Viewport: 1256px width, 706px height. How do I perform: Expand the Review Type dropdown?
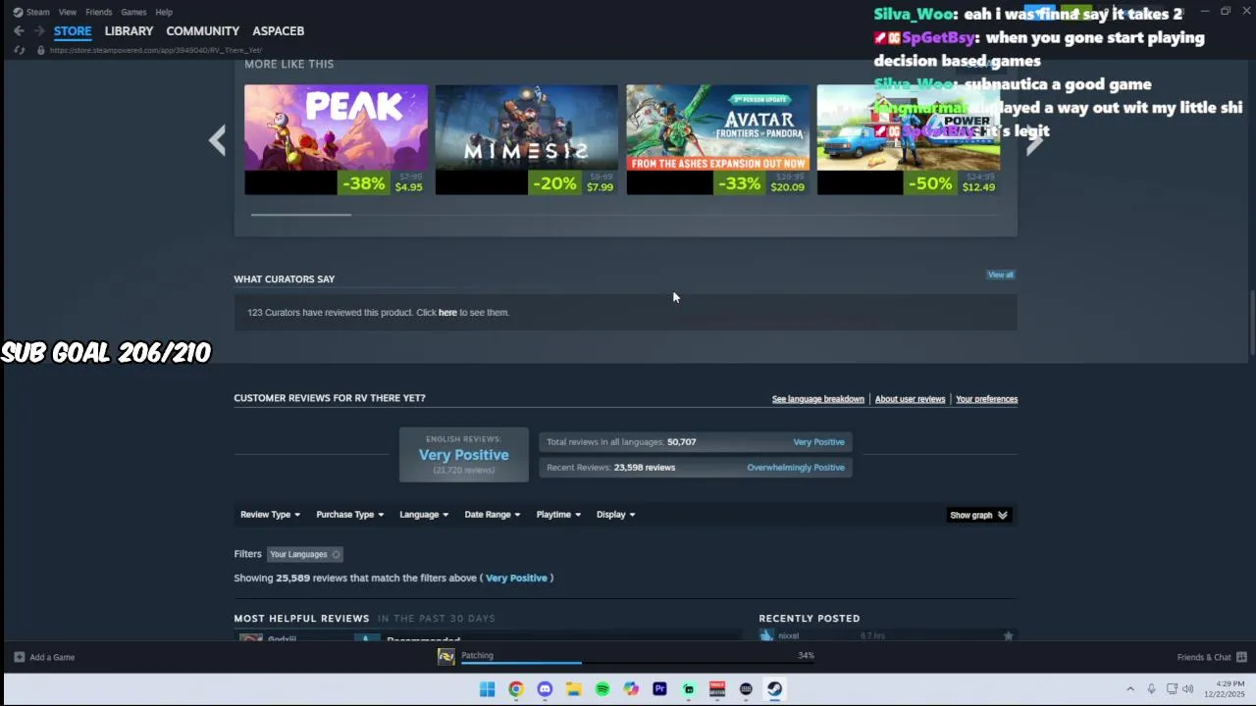[x=270, y=515]
